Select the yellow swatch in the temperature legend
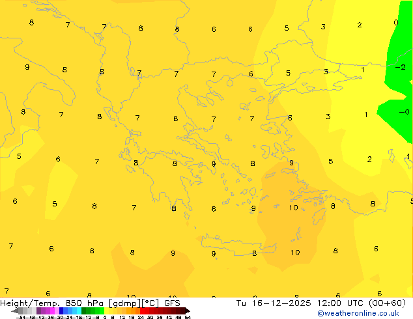This screenshot has height=319, width=413. pyautogui.click(x=106, y=311)
